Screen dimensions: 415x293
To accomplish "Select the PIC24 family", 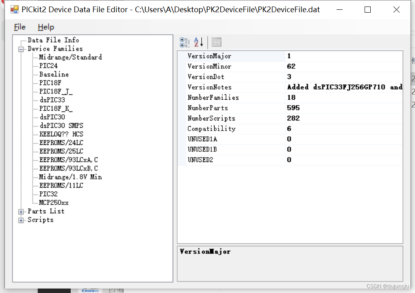I will pyautogui.click(x=48, y=66).
